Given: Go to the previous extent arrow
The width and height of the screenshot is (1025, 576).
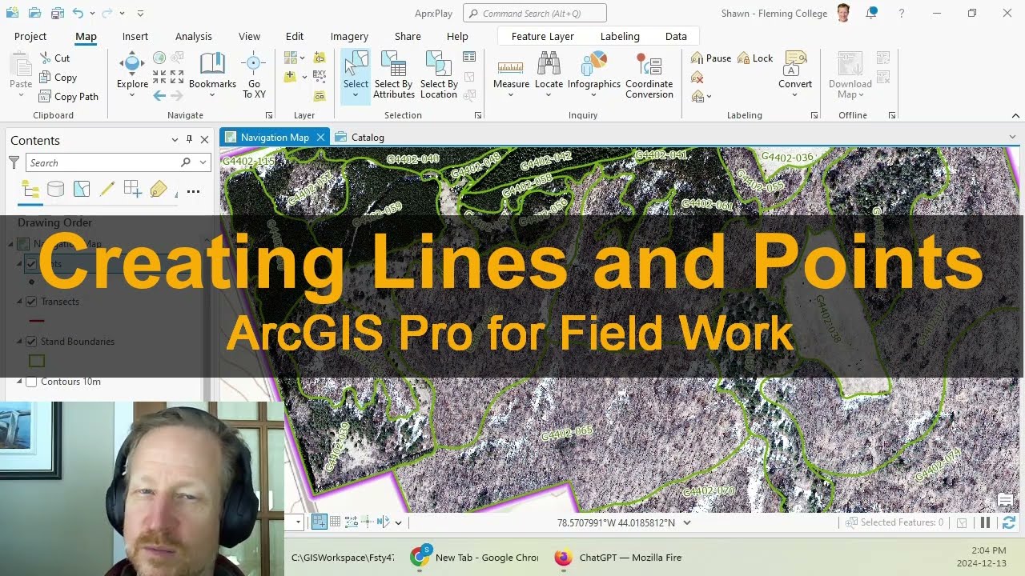Looking at the screenshot, I should (159, 96).
